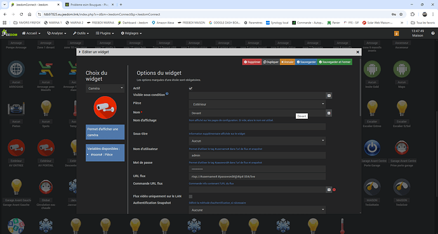This screenshot has height=234, width=438.
Task: Open the Prise porte garage widget
Action: click(402, 147)
